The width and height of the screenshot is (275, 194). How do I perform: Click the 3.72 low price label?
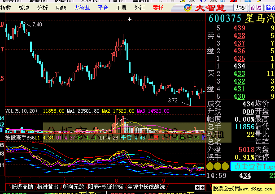point(173,101)
